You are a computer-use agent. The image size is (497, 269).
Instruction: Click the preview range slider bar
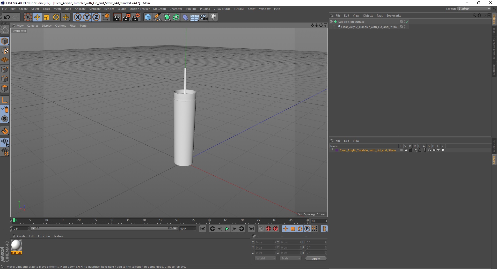point(104,228)
